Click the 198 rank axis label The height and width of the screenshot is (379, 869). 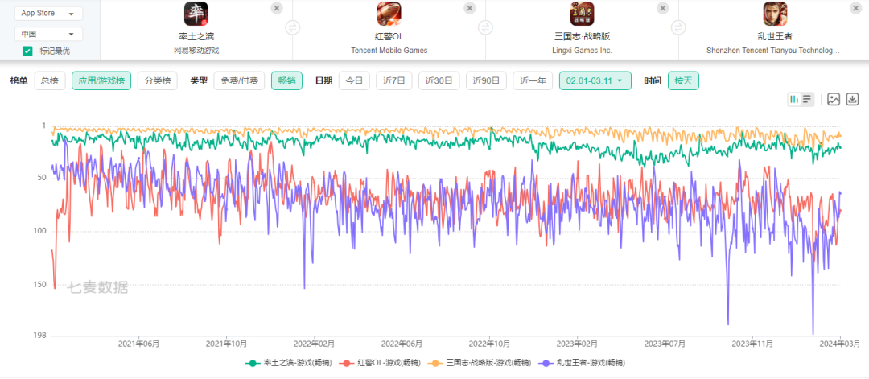coord(40,336)
